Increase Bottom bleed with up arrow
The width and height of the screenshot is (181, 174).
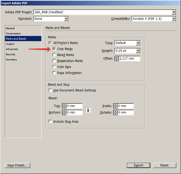[x=64, y=111]
